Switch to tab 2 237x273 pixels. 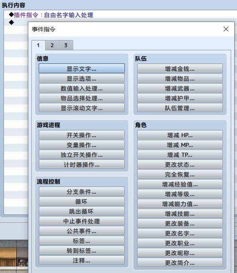(x=52, y=45)
